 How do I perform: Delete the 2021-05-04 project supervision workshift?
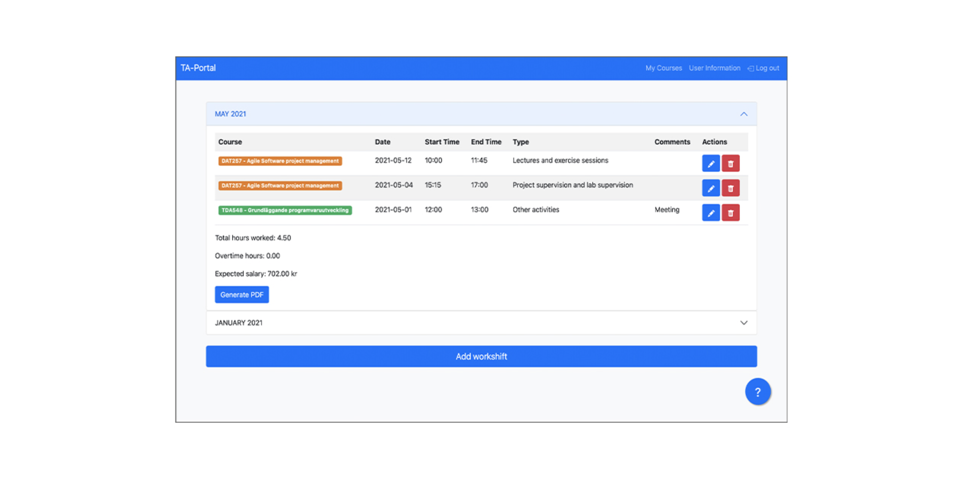(x=730, y=188)
